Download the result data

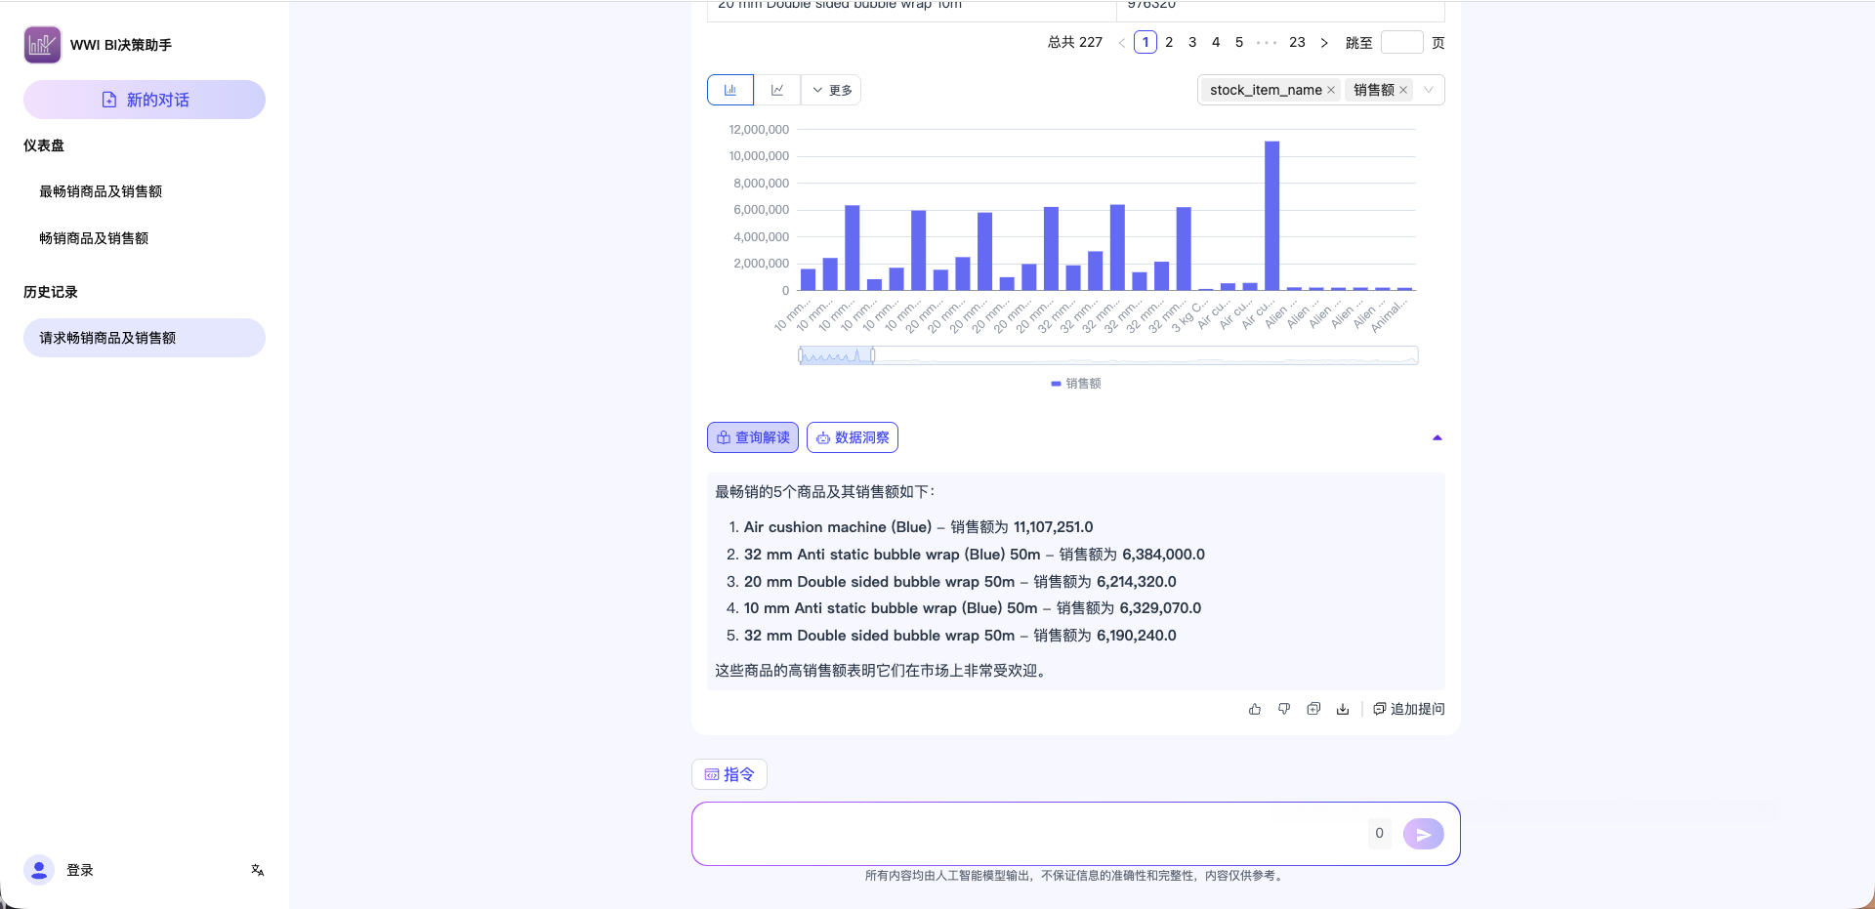tap(1343, 709)
